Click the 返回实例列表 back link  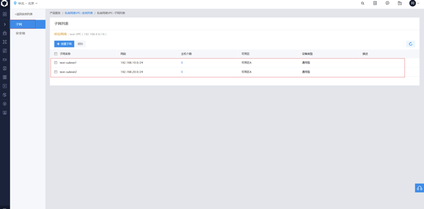tap(24, 14)
